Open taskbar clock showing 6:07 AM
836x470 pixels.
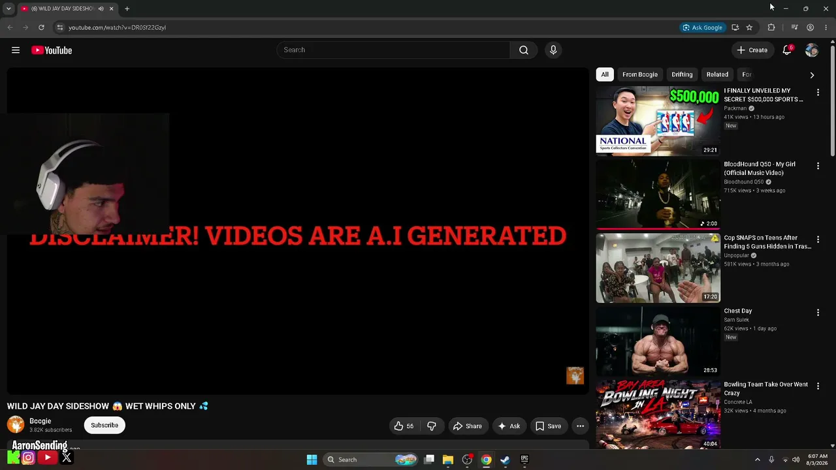pos(818,460)
